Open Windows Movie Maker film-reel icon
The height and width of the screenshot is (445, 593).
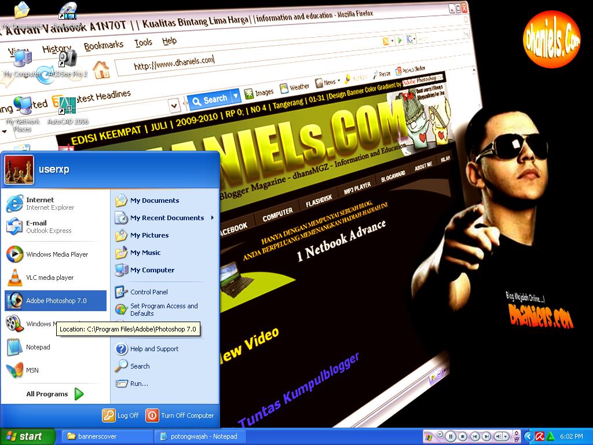coord(14,324)
